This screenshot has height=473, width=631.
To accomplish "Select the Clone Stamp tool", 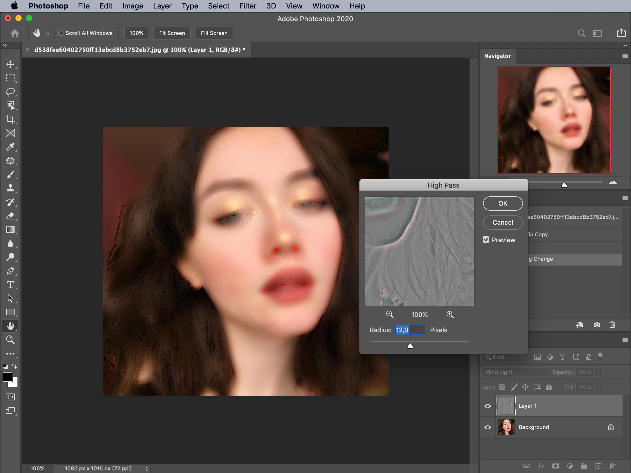I will [x=11, y=188].
